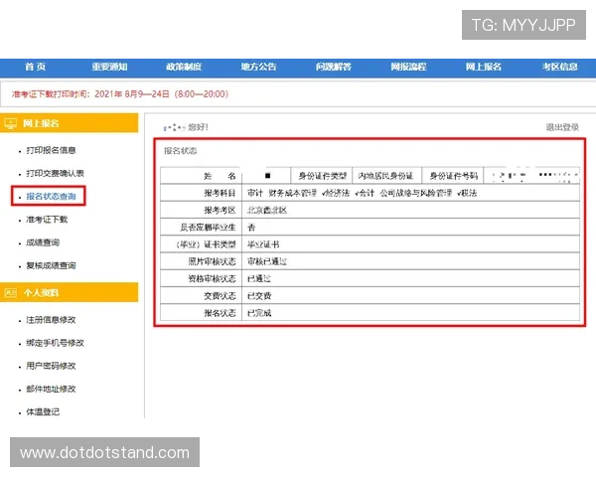Open 绑定手机号修改 in sidebar

[x=55, y=343]
